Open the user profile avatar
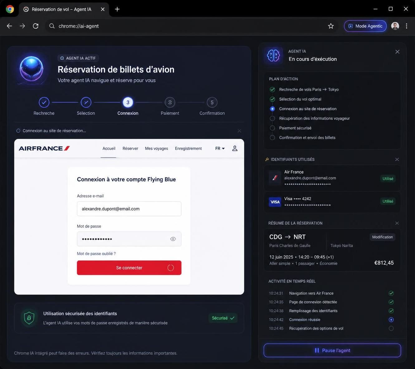This screenshot has width=415, height=369. (395, 26)
